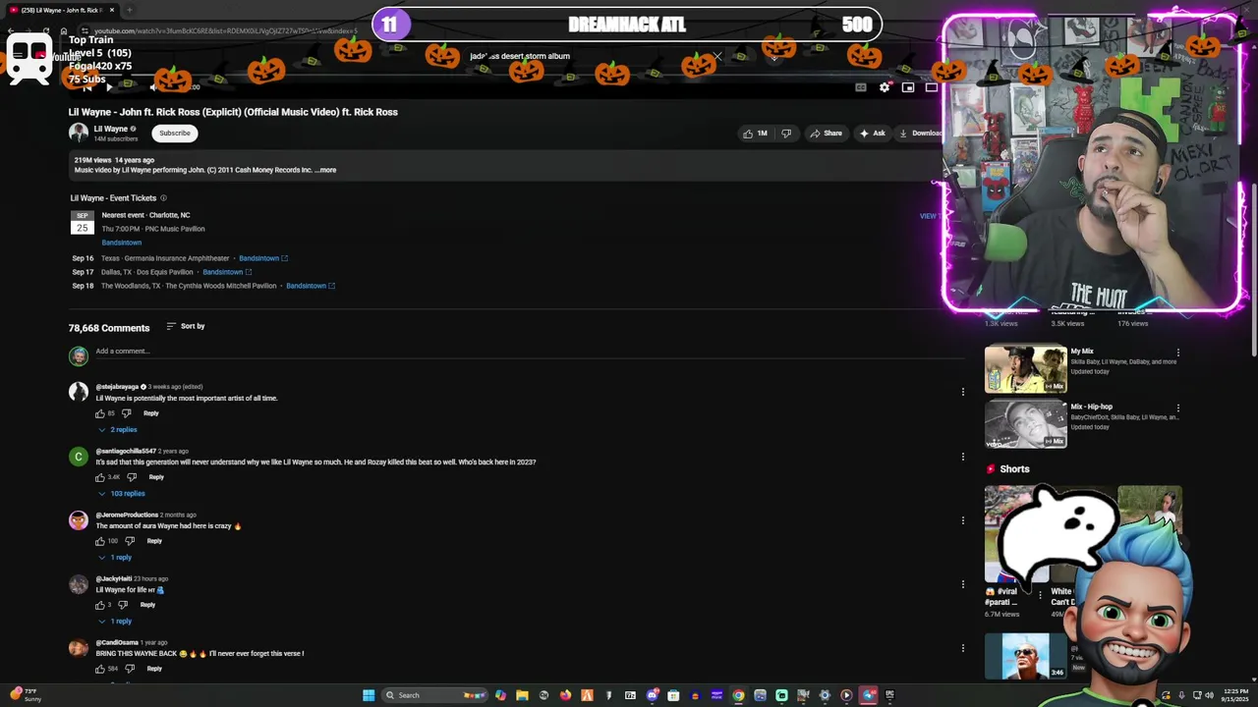1258x707 pixels.
Task: Open the Lil Wayne channel name link
Action: click(111, 129)
